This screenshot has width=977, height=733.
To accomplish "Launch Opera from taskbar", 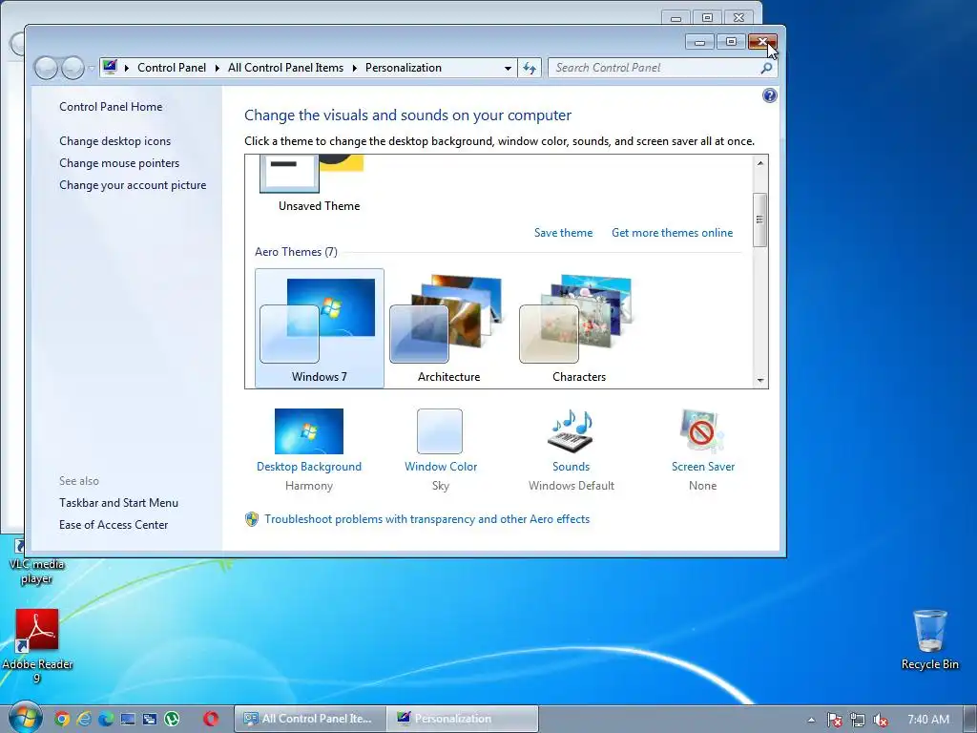I will click(x=211, y=719).
